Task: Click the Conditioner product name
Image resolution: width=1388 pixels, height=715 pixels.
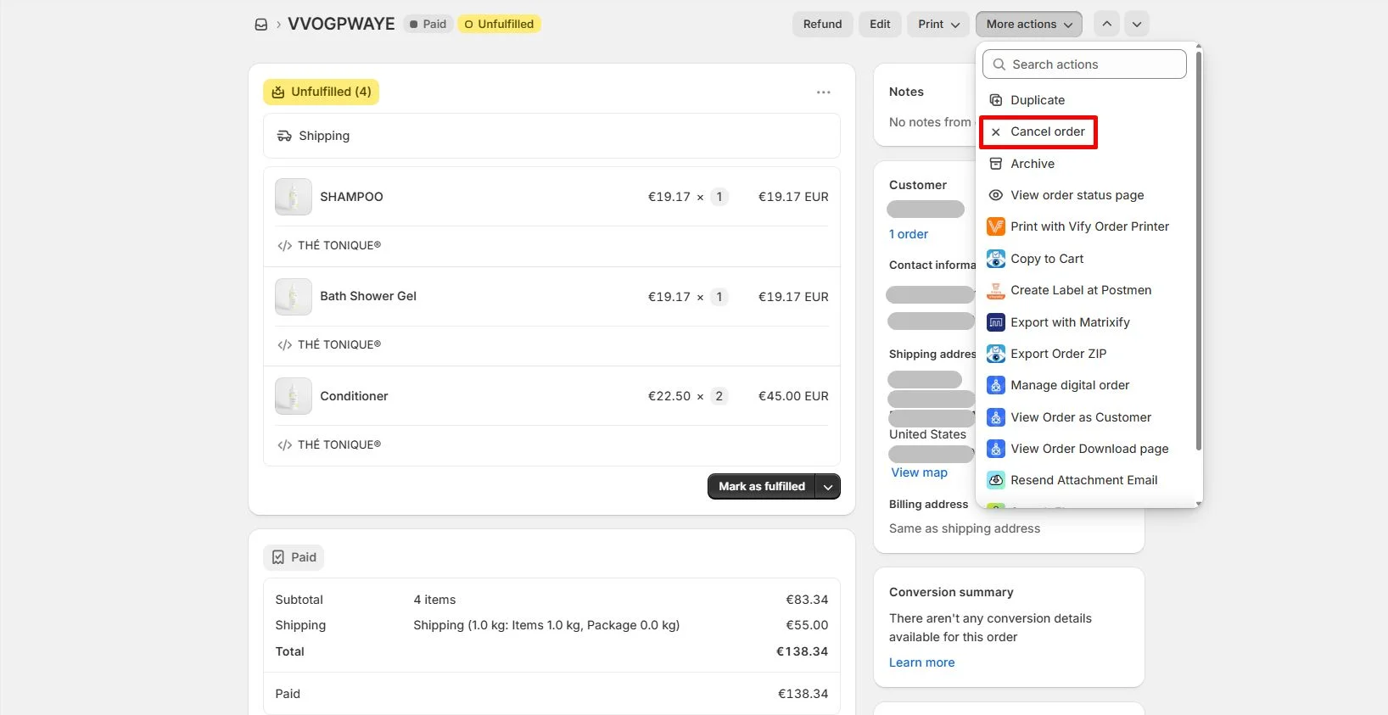Action: point(354,396)
